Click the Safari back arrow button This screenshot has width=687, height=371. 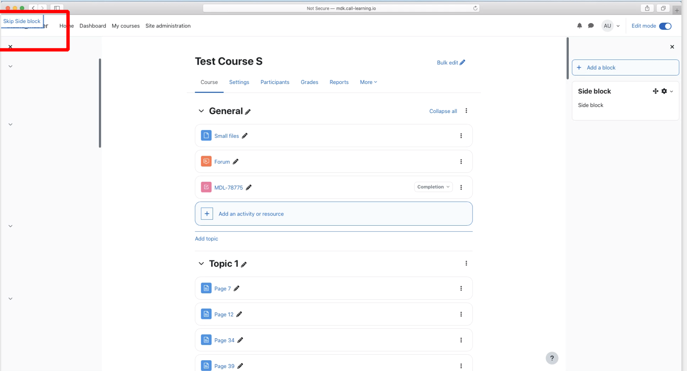click(x=33, y=8)
